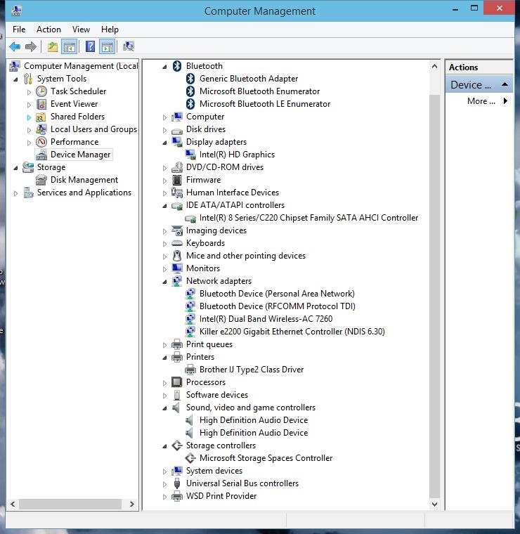Collapse the Network adapters category

(164, 282)
